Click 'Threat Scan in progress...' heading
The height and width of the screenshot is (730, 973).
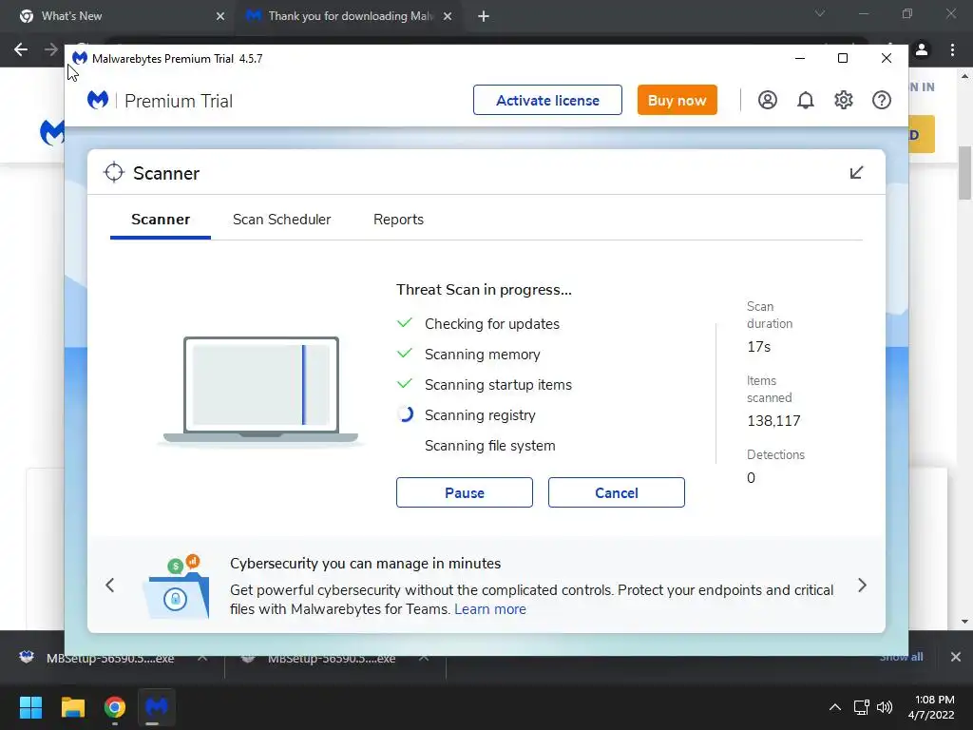pos(484,290)
